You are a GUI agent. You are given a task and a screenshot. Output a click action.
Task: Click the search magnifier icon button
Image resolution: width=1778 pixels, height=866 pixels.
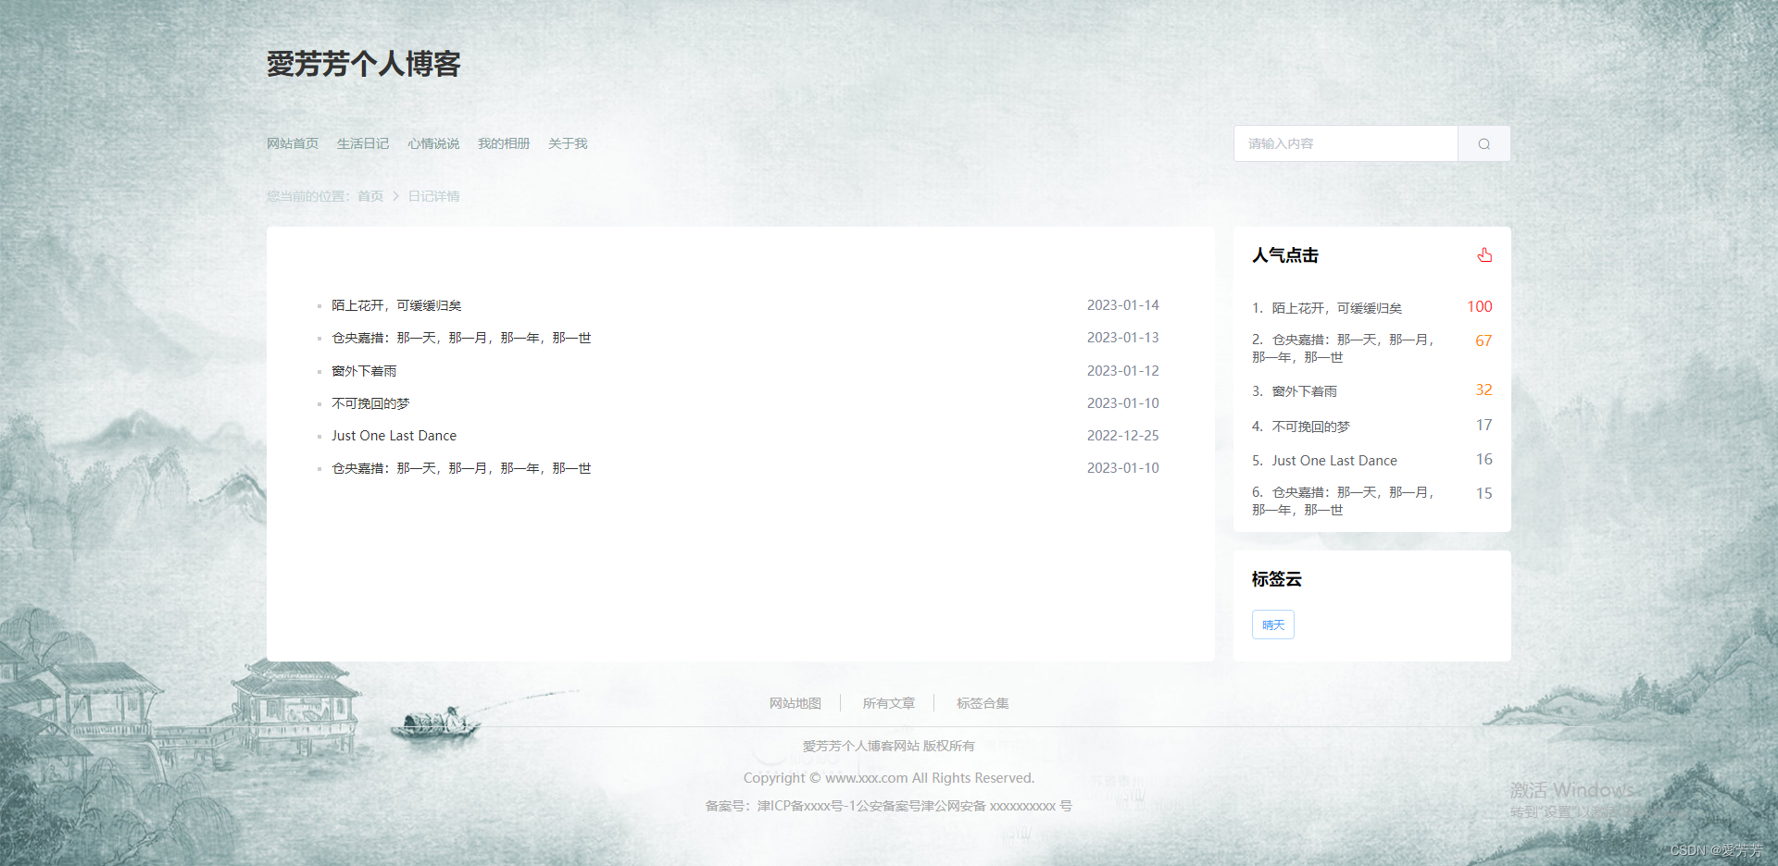pos(1484,143)
